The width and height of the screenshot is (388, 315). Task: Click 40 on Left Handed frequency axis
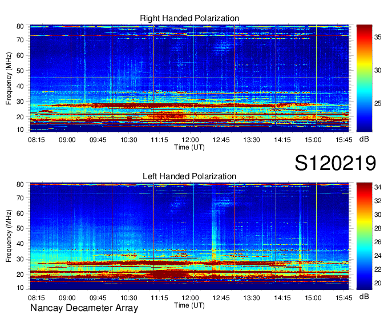(20, 244)
